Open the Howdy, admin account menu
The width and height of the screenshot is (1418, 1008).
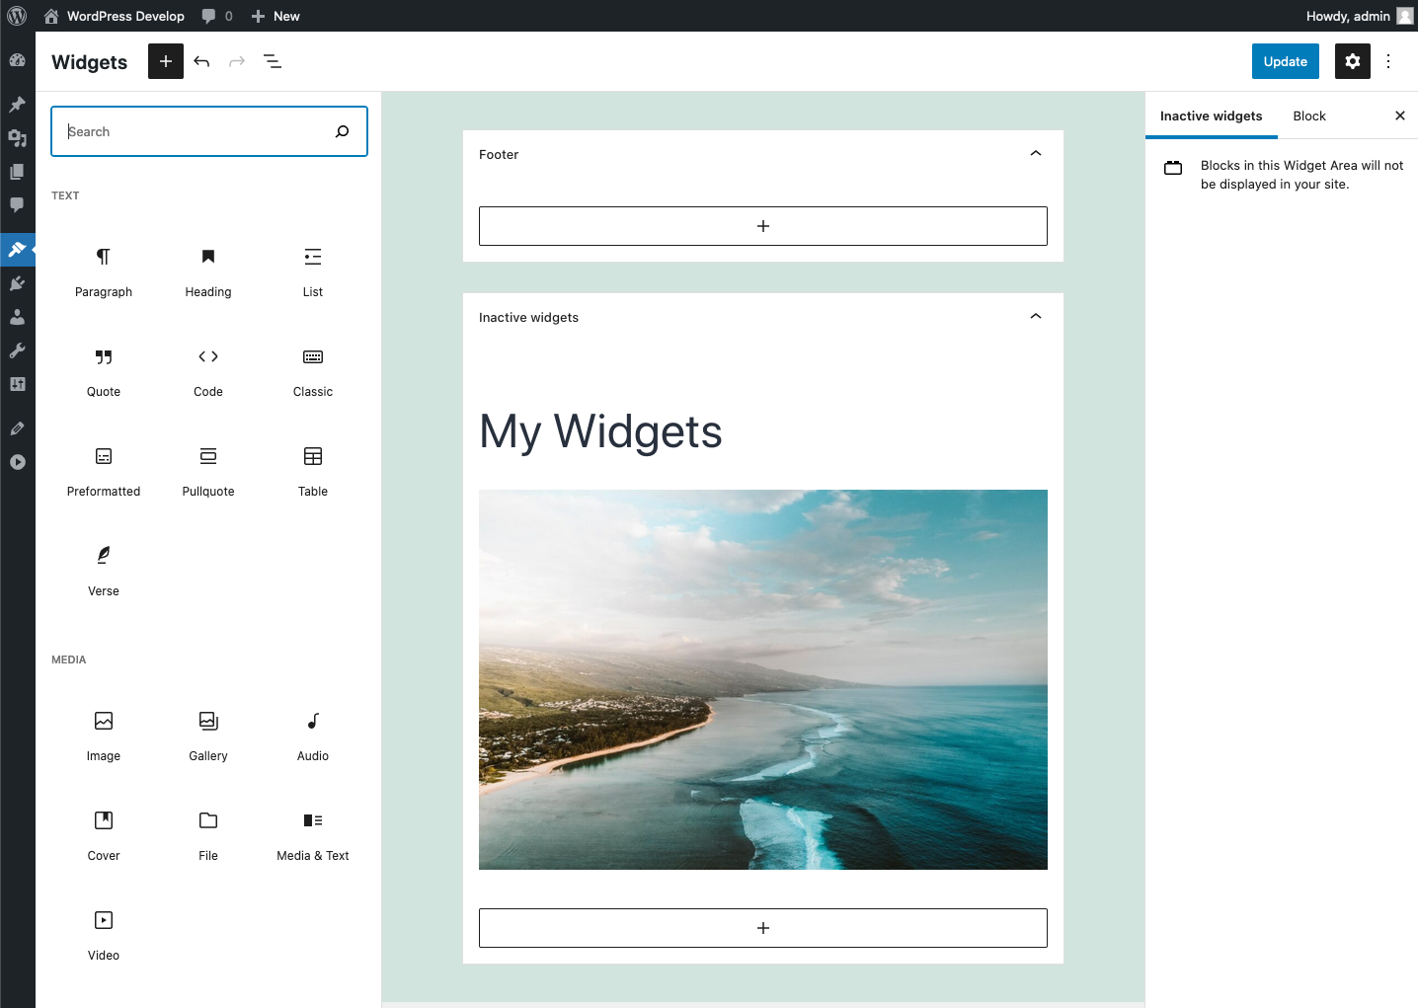point(1360,16)
